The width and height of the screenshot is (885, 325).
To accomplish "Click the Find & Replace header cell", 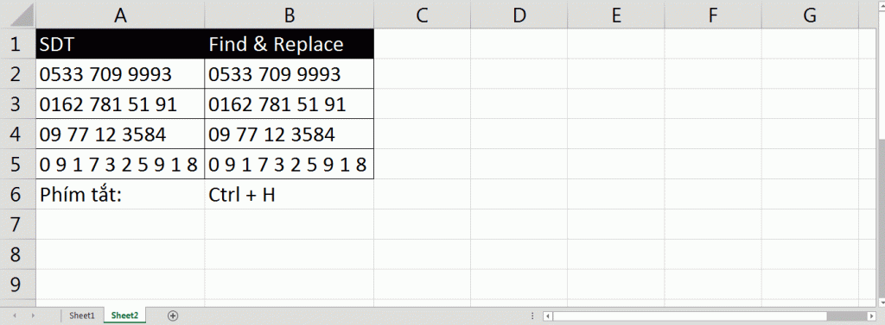I will (289, 44).
